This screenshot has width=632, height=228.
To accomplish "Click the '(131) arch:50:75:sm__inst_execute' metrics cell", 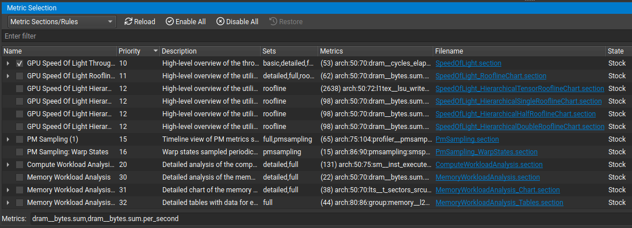I will tap(375, 165).
